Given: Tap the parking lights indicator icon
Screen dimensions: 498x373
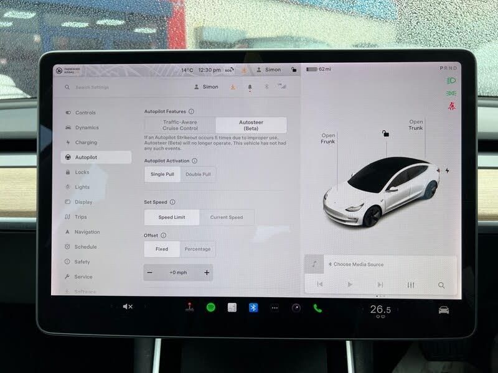Looking at the screenshot, I should pyautogui.click(x=451, y=93).
